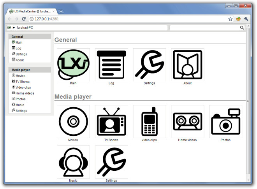
Task: Click the LXi logo in the breadcrumb bar
Action: tap(9, 28)
